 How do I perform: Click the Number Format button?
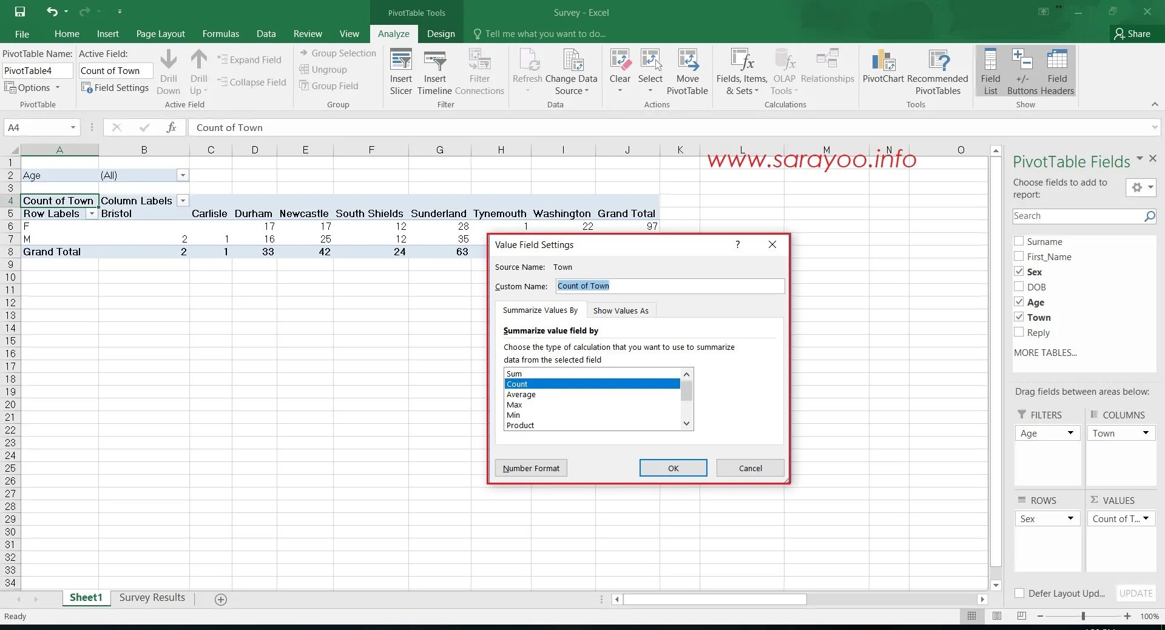531,468
